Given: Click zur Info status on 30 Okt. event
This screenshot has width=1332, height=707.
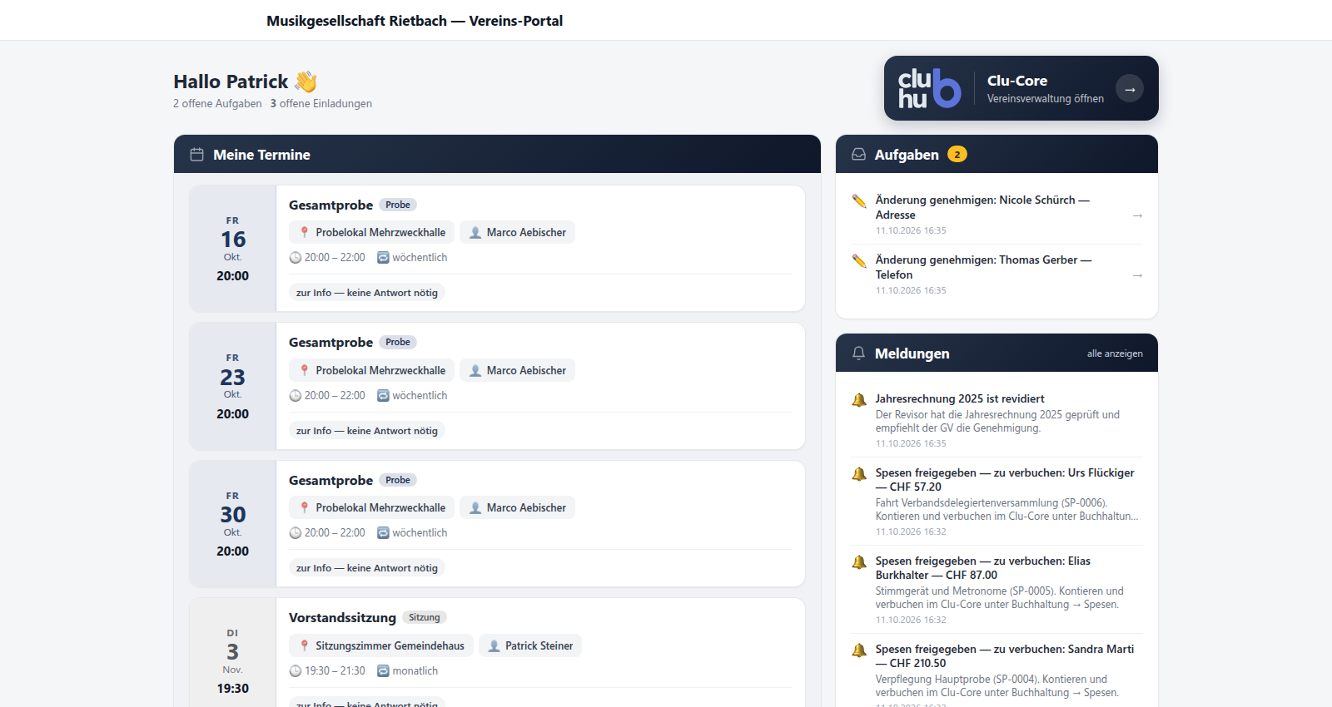Looking at the screenshot, I should point(367,568).
